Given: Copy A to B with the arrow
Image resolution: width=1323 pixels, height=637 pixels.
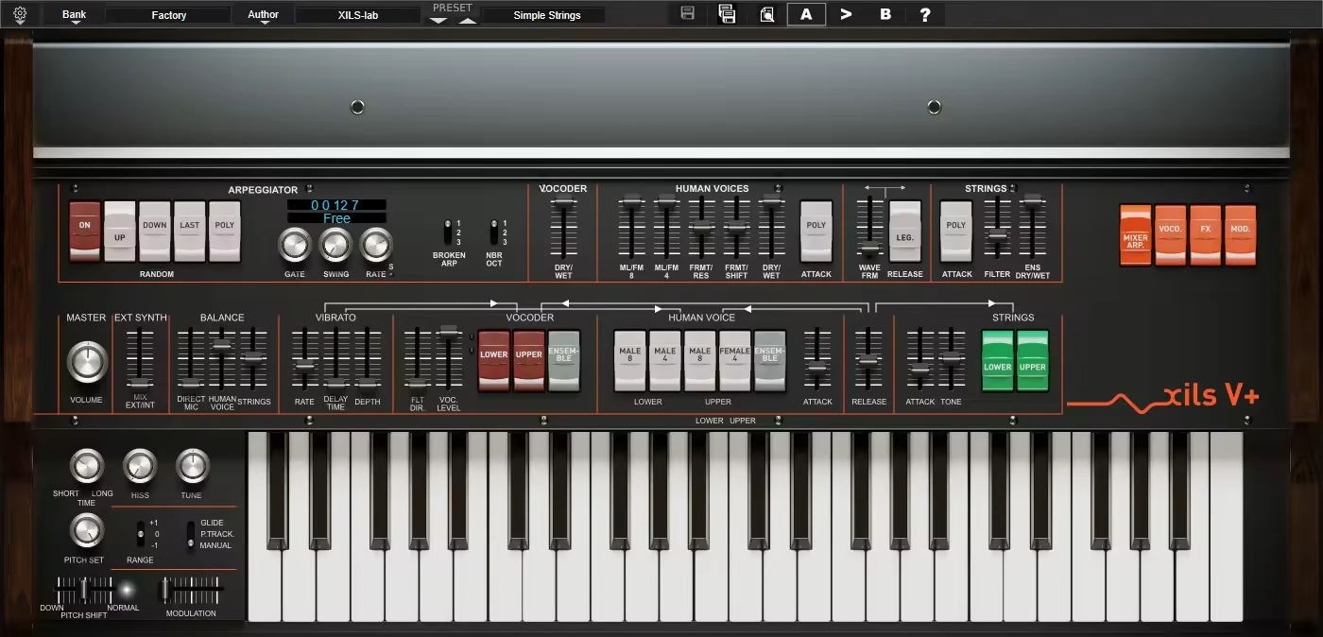Looking at the screenshot, I should (846, 14).
